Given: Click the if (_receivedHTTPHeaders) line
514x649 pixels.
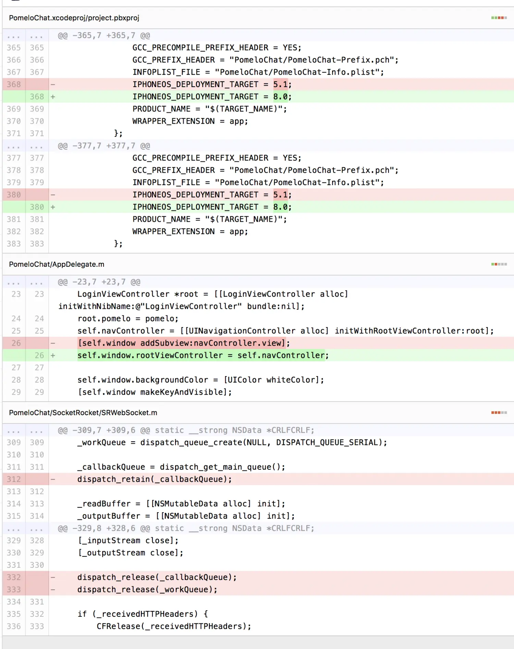Looking at the screenshot, I should point(258,614).
